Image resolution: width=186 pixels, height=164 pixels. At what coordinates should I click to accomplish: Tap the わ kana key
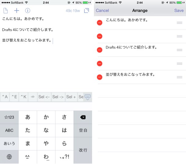coord(46,157)
